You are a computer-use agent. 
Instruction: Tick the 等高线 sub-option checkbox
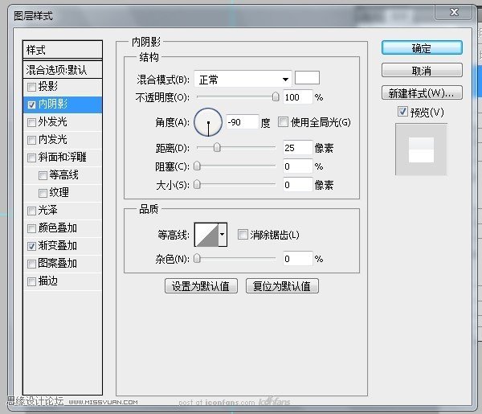click(x=43, y=175)
